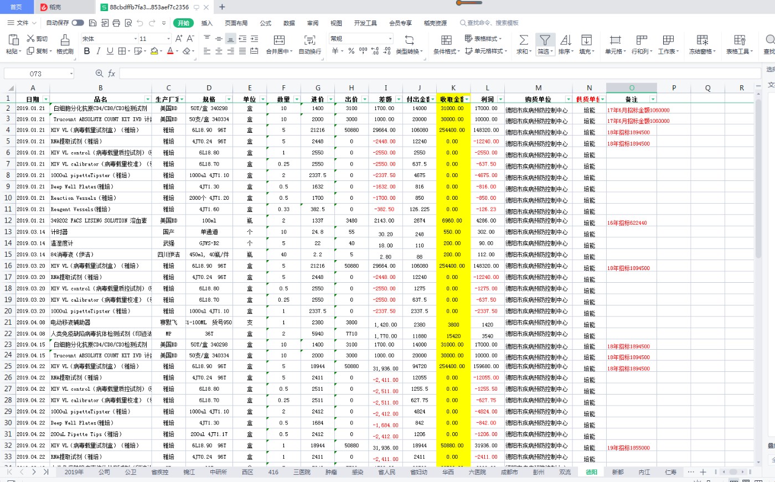Open the number format 常规 dropdown
Viewport: 775px width, 482px height.
tap(390, 39)
